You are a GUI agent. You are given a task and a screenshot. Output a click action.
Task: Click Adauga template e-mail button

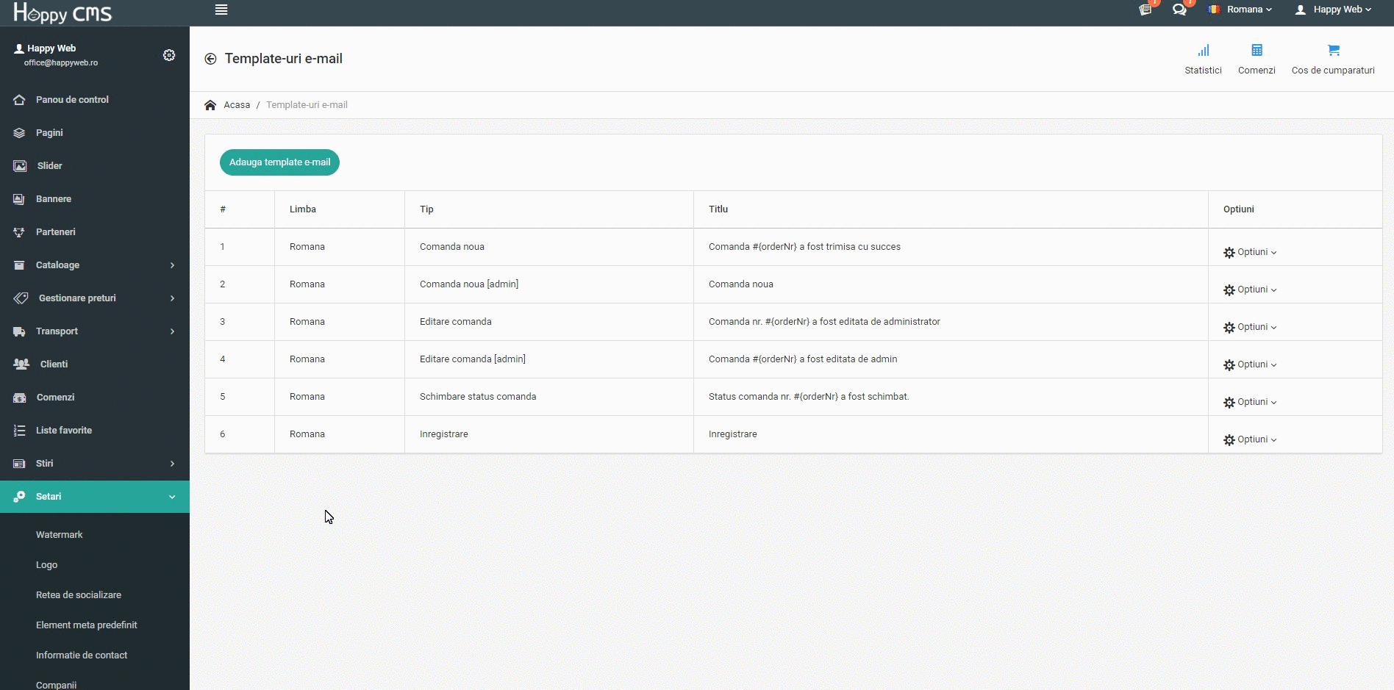tap(279, 162)
